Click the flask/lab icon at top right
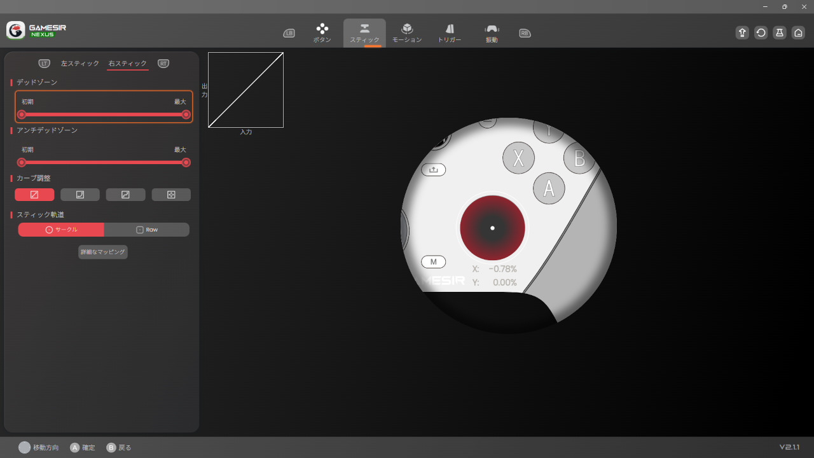814x458 pixels. click(x=780, y=33)
